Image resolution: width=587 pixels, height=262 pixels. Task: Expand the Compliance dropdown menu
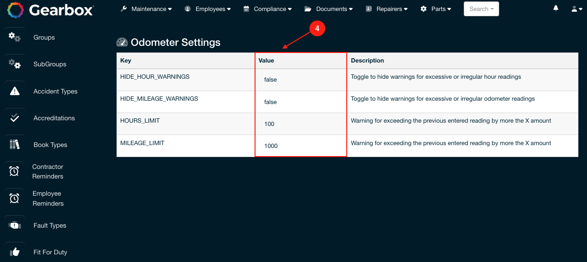point(267,9)
